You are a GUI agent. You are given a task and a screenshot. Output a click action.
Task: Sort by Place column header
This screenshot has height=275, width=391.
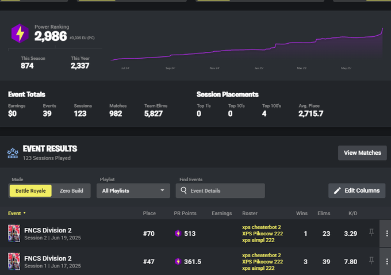tap(149, 213)
